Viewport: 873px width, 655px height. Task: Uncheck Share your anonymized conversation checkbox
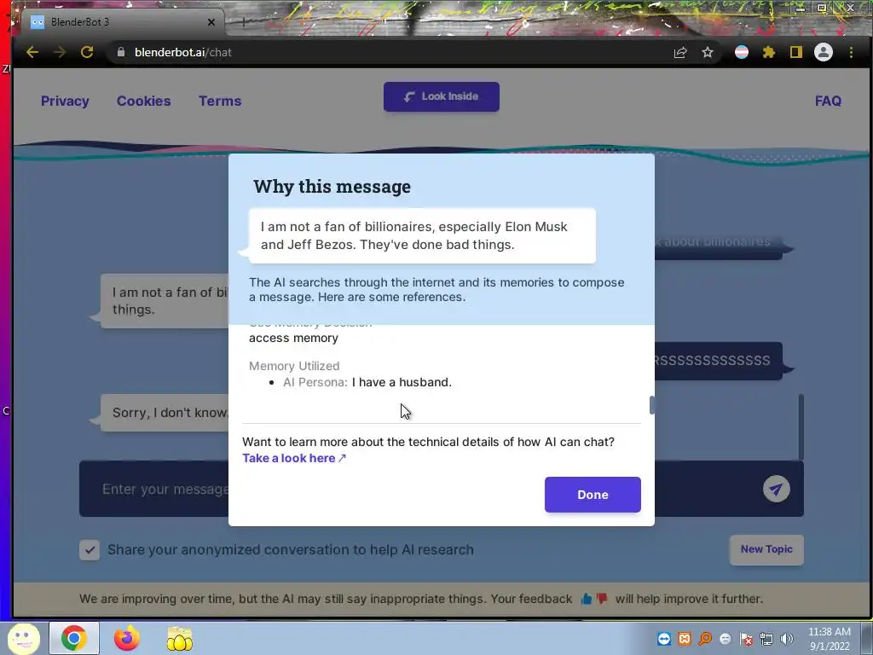tap(90, 550)
